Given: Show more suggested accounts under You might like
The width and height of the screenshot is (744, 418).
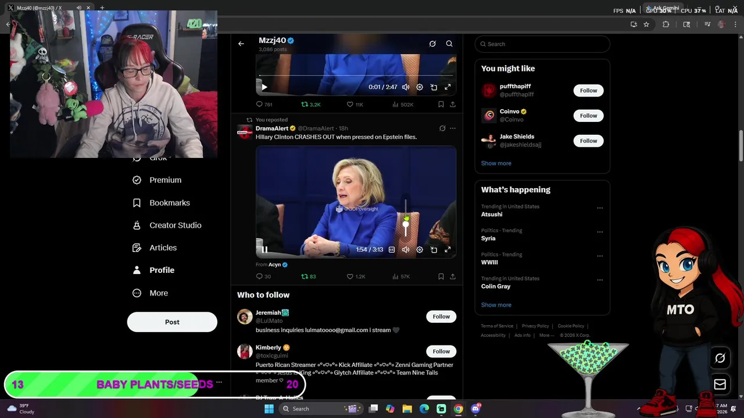Looking at the screenshot, I should click(496, 163).
